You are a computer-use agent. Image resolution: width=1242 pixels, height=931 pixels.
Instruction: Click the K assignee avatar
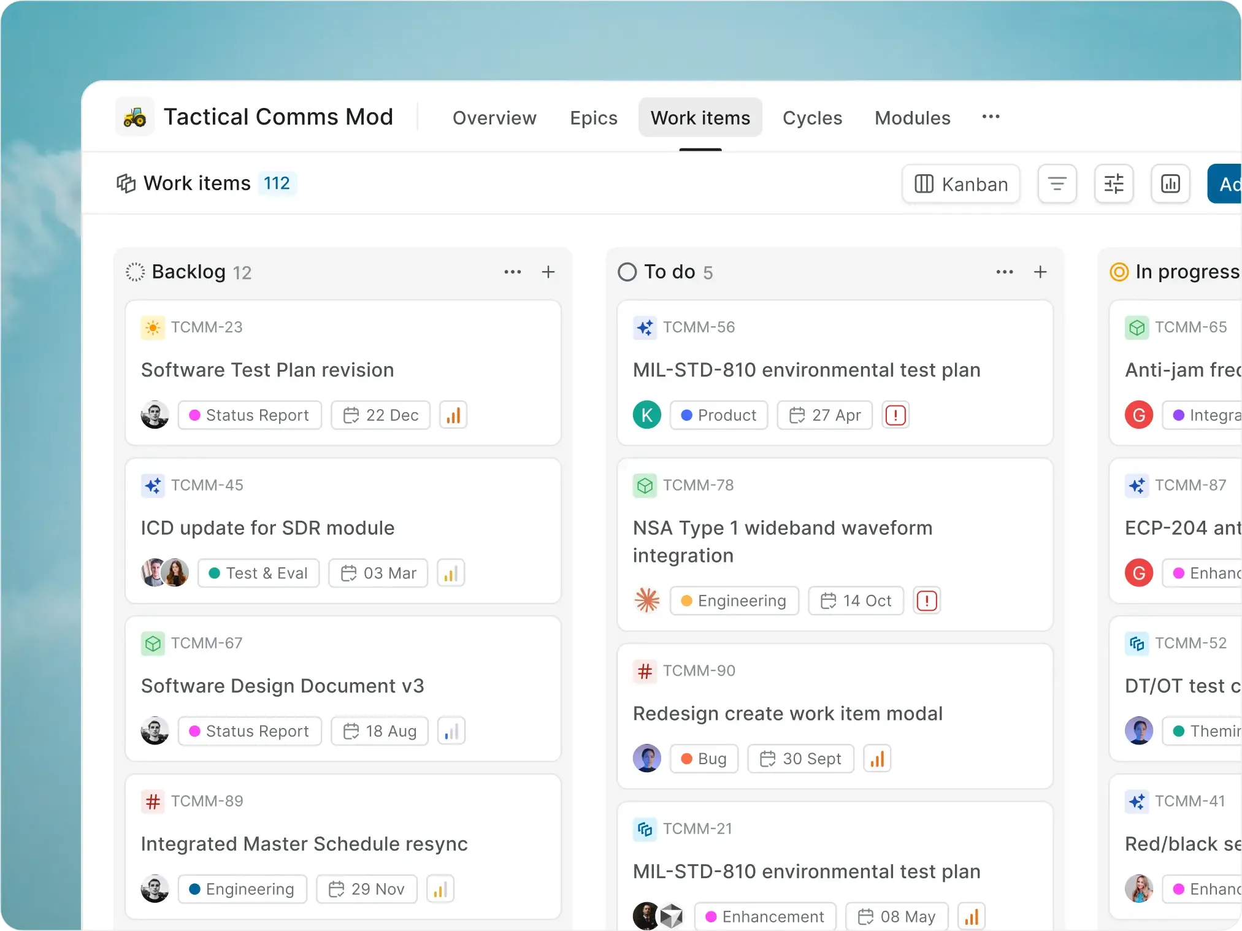647,415
